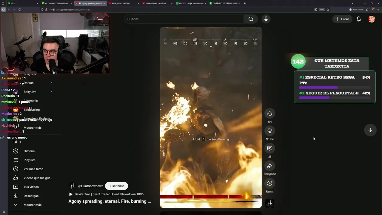
Task: Mute audio on Stream - Kick Dashboard tab
Action: tap(46, 3)
